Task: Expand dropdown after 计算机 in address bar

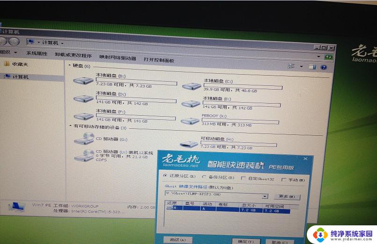Action: point(62,43)
